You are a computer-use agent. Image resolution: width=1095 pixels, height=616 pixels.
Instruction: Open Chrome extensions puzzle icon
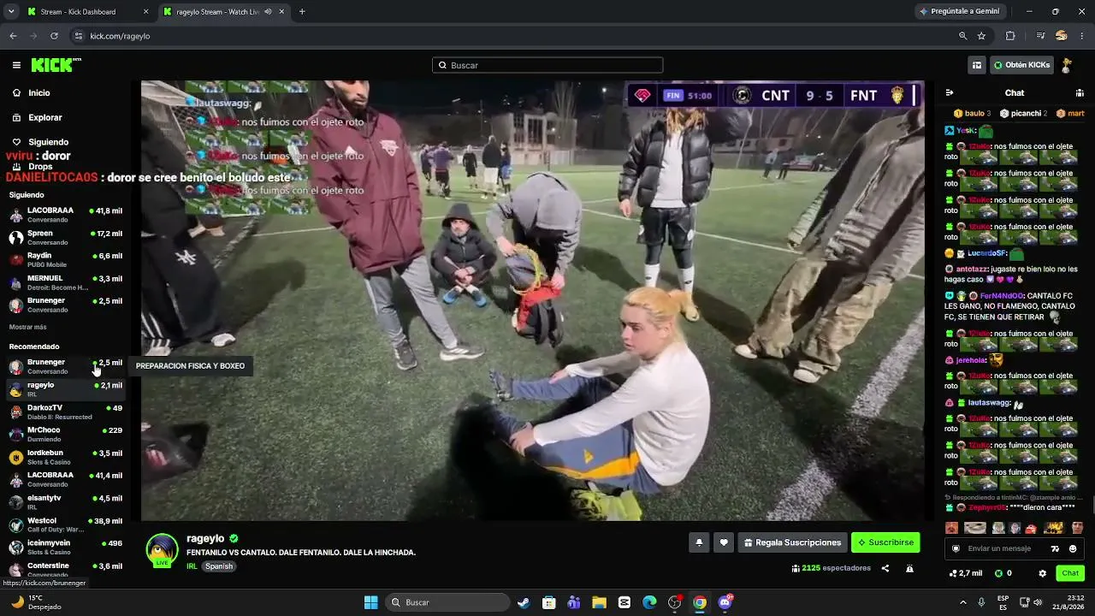pos(1010,36)
